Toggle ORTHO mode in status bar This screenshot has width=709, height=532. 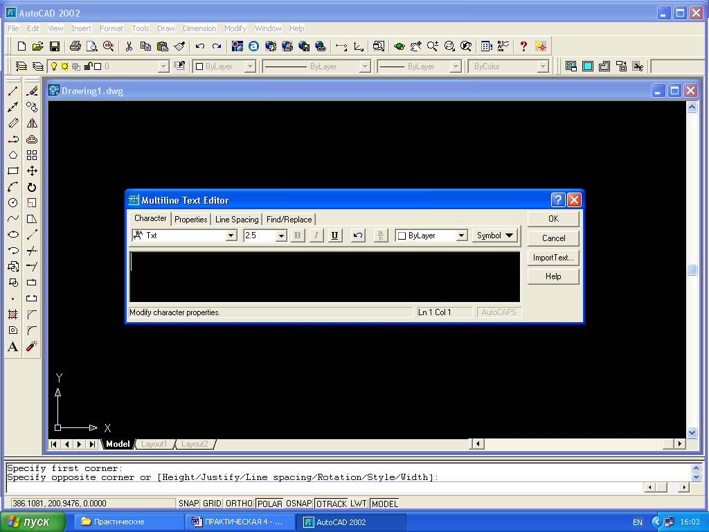point(239,504)
